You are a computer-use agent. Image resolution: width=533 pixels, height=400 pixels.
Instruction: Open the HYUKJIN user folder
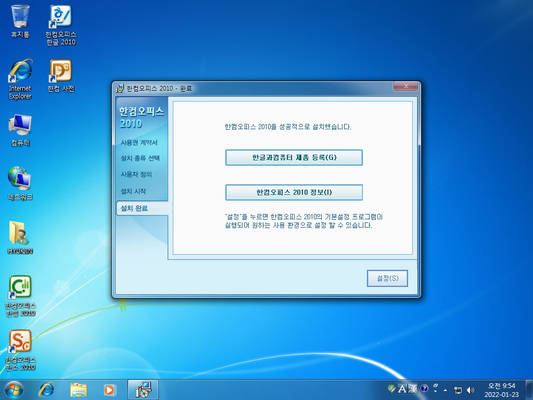coord(20,237)
